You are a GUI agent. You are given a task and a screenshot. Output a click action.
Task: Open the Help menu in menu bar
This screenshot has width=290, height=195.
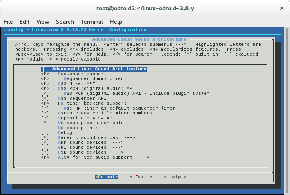click(116, 22)
